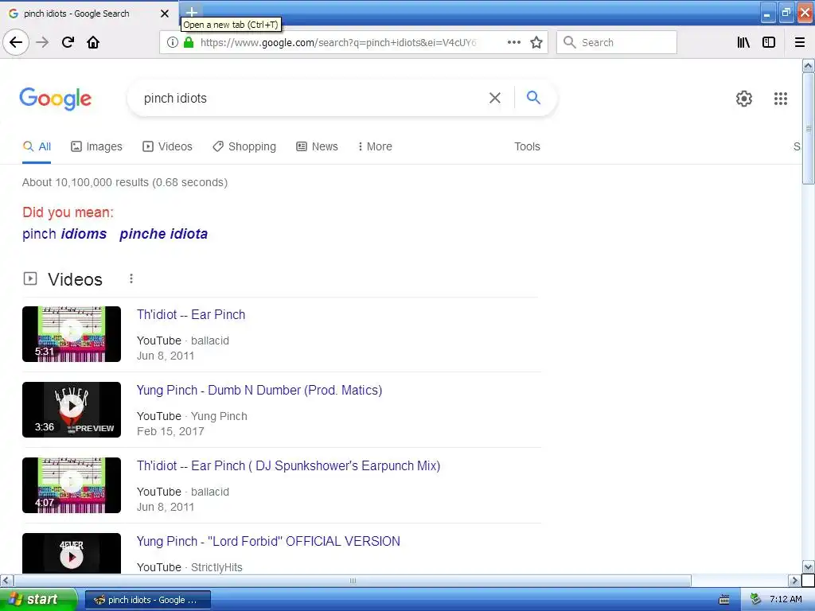This screenshot has width=815, height=611.
Task: Open the Library icon in toolbar
Action: (x=744, y=42)
